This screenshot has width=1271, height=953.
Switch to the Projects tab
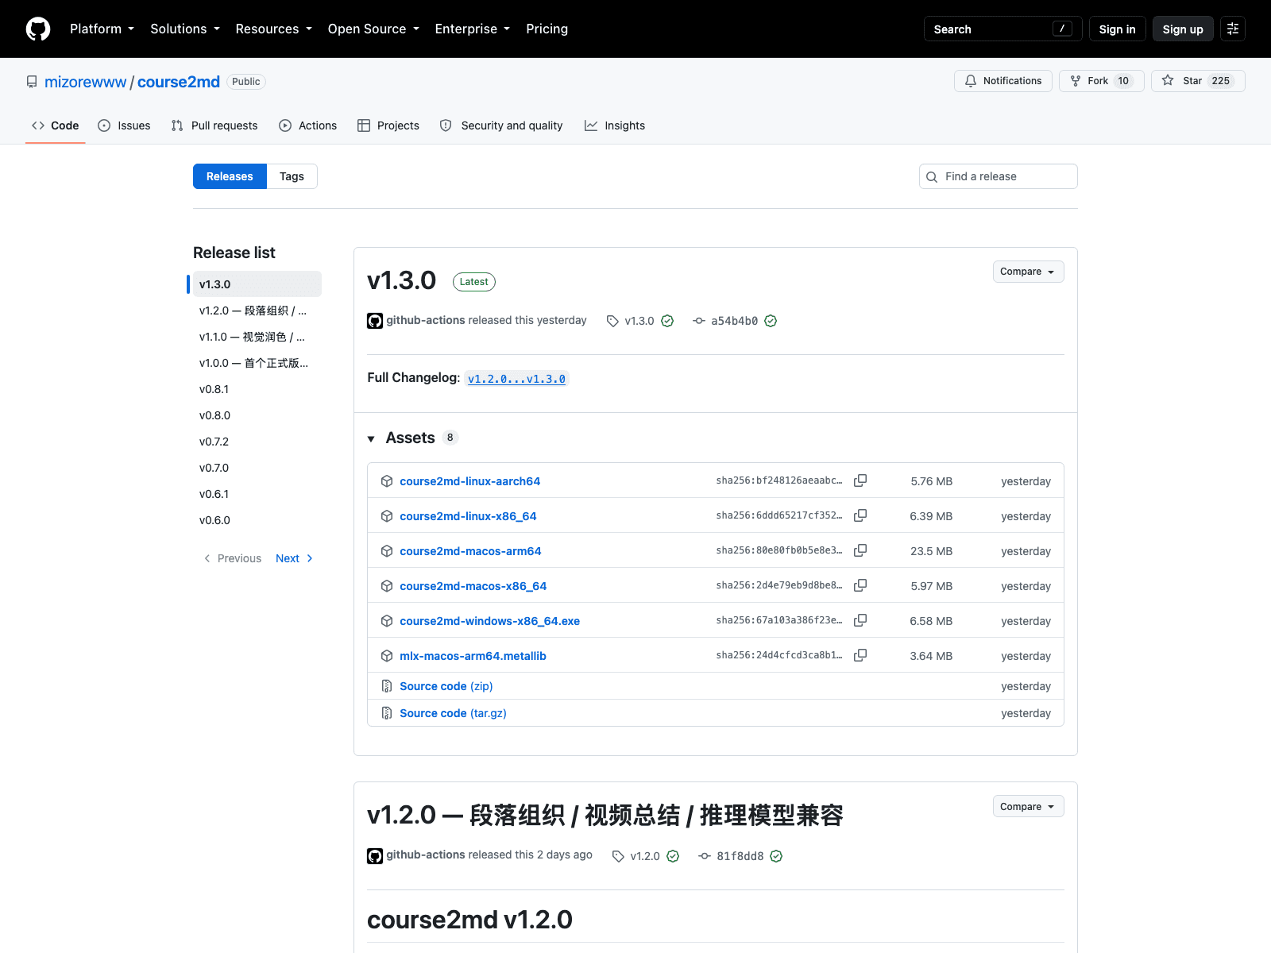[x=388, y=125]
